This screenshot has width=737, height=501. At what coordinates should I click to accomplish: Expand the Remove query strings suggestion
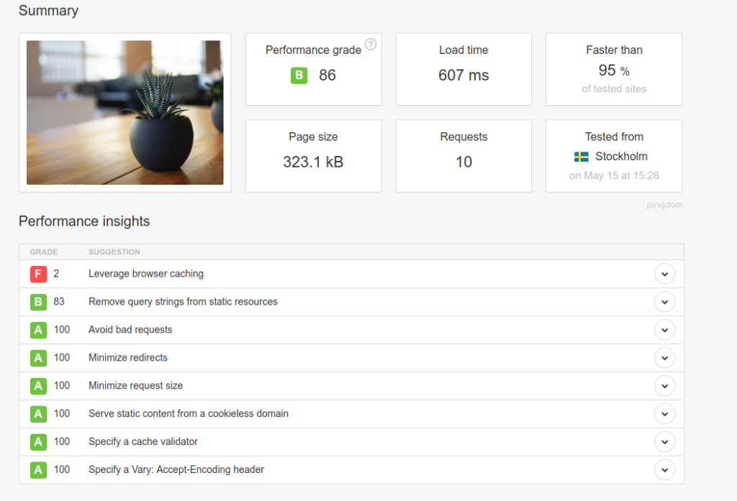click(664, 302)
